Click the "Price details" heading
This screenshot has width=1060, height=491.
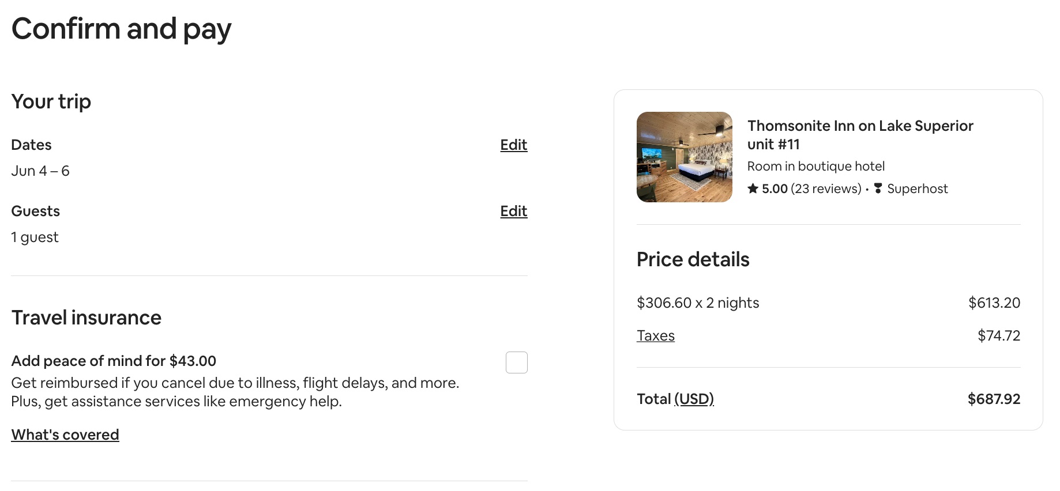[693, 259]
